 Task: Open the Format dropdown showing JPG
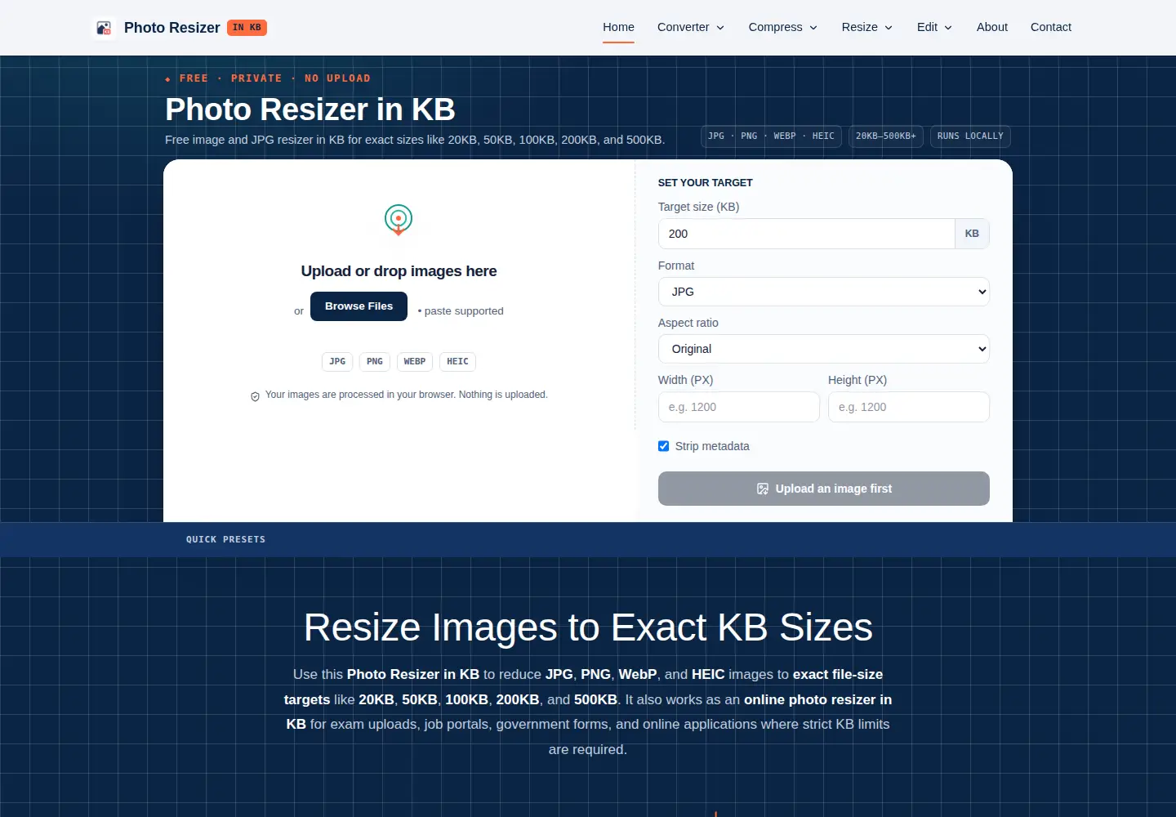click(824, 292)
